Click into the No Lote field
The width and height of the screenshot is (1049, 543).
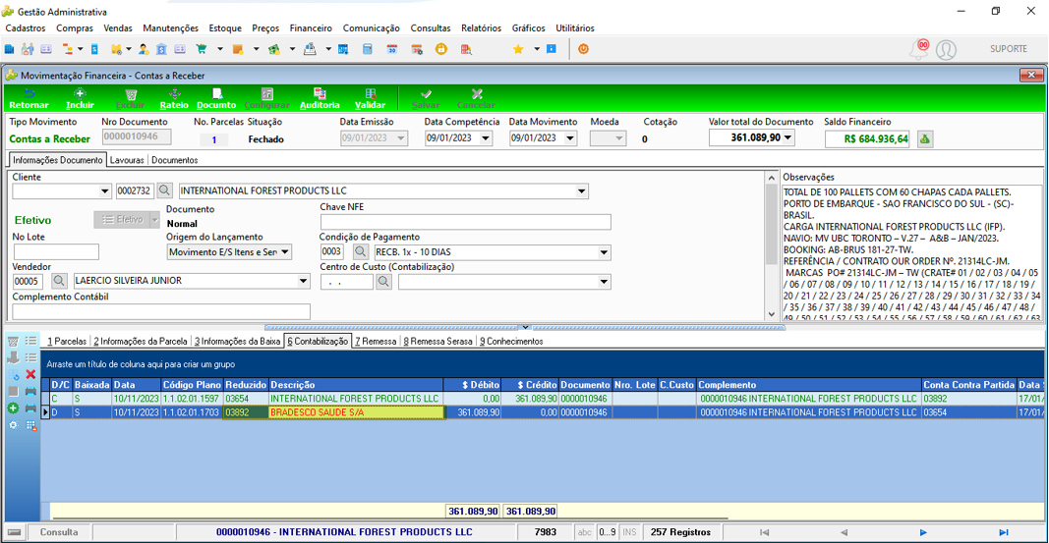point(56,251)
